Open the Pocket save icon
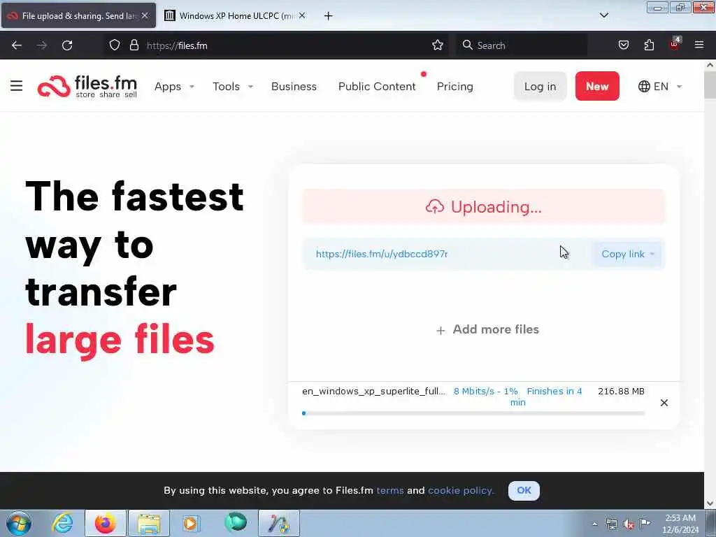716x537 pixels. coord(624,45)
